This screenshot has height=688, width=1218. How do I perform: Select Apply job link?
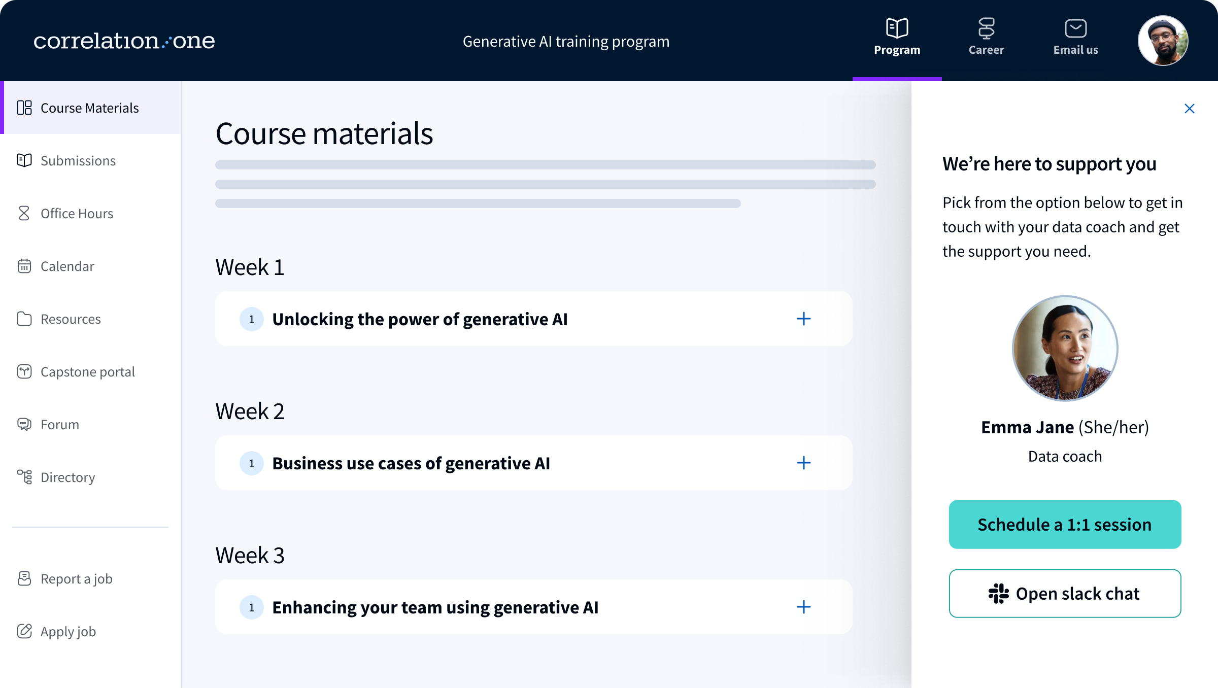90,631
